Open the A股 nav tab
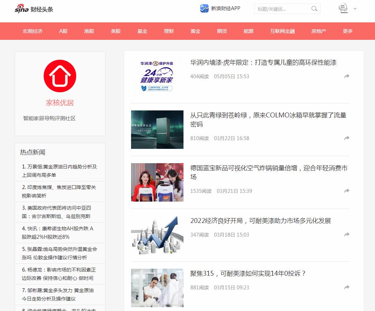This screenshot has height=311, width=375. 63,31
